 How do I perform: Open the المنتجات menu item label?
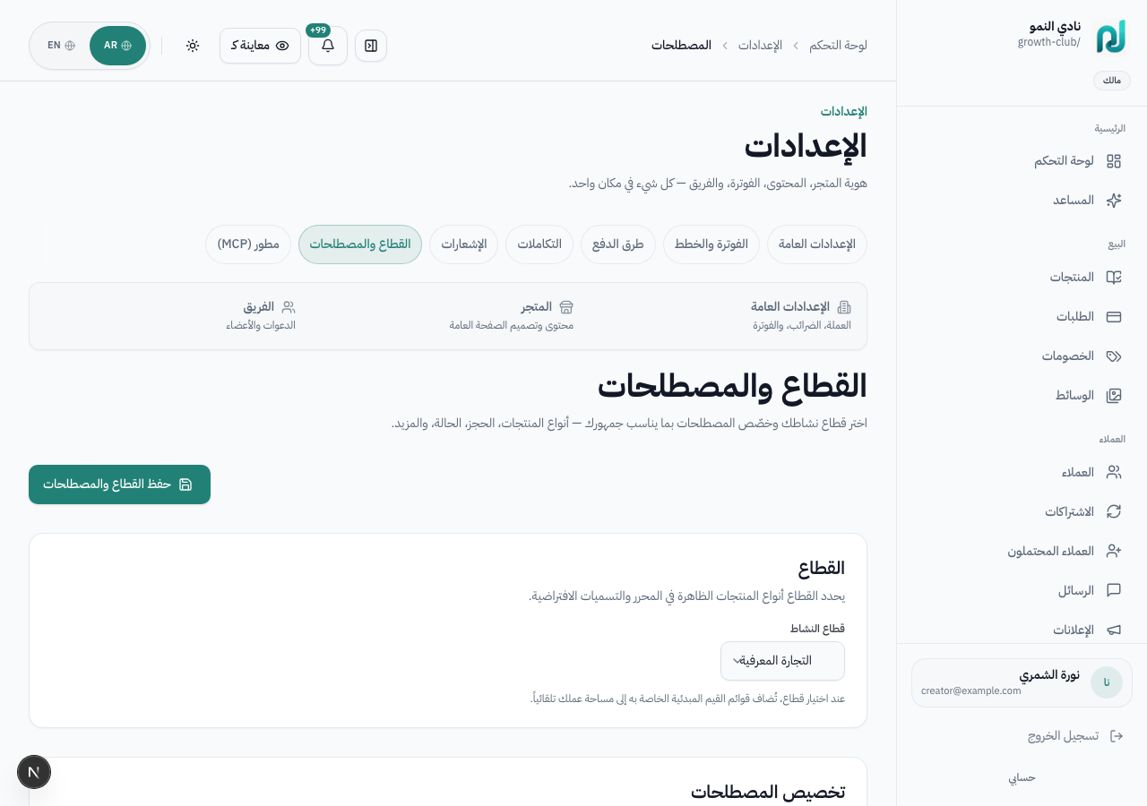pyautogui.click(x=1072, y=278)
